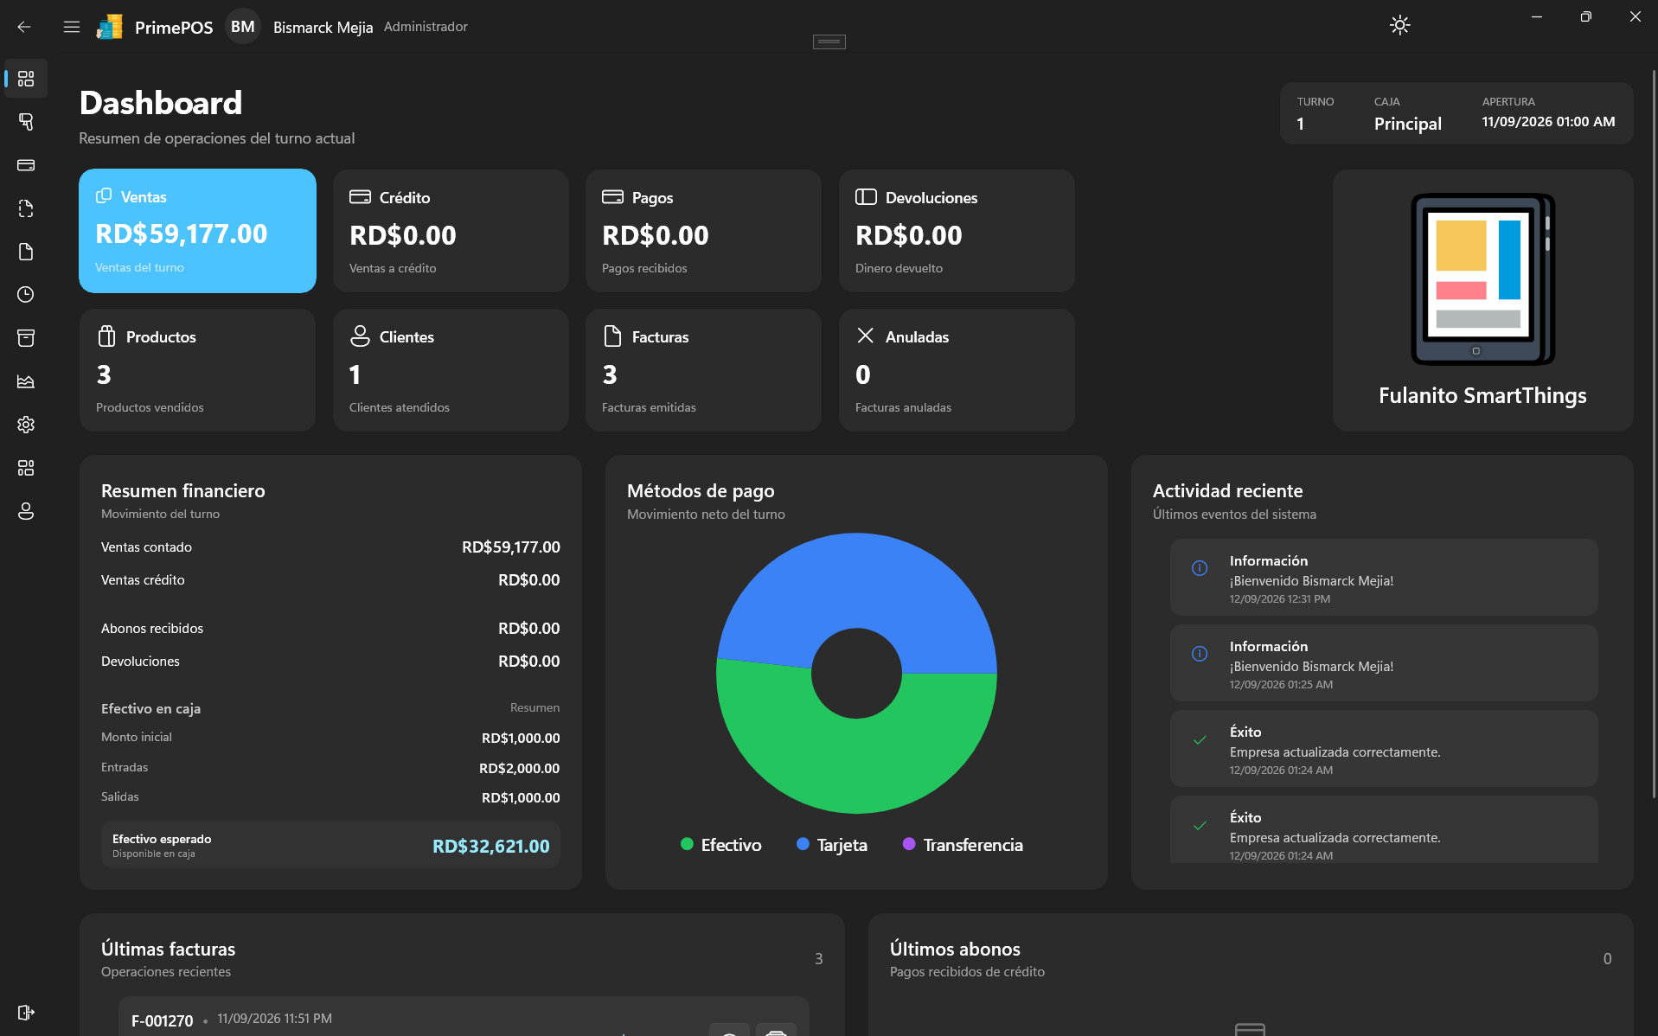This screenshot has width=1658, height=1036.
Task: Click the Ventas contado RD$59,177.00 value
Action: [510, 547]
